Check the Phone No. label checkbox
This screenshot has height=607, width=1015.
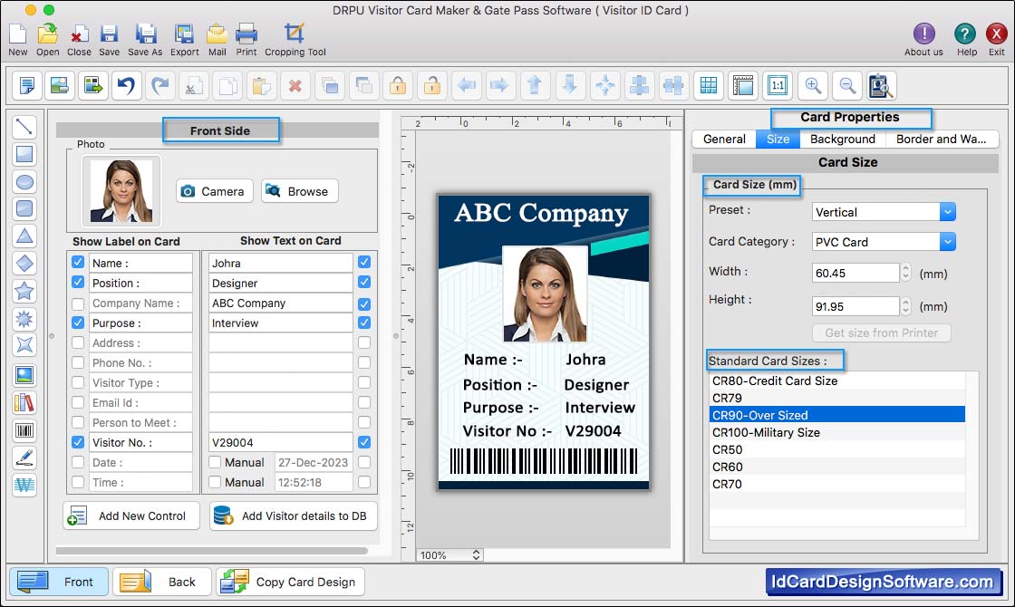click(x=78, y=362)
